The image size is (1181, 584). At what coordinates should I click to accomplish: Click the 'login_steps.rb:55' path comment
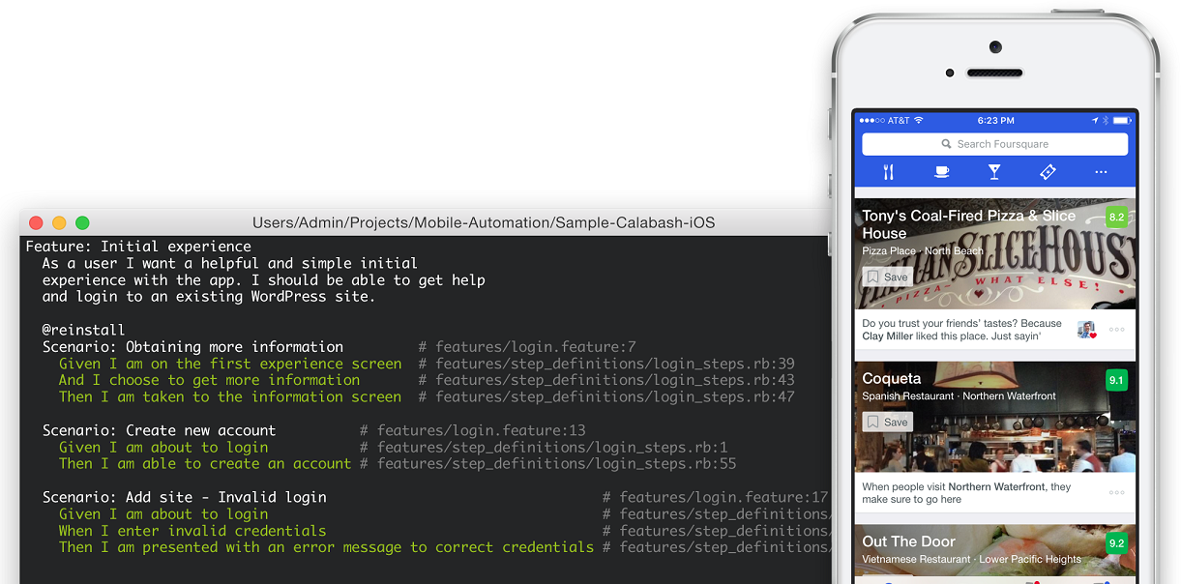[x=548, y=463]
